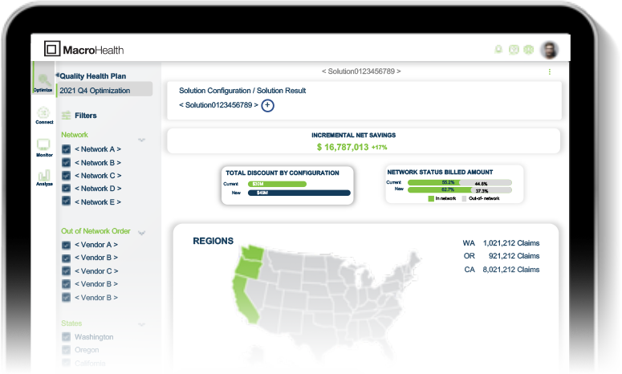Image resolution: width=622 pixels, height=374 pixels.
Task: Click the New 62.7% in-network bar
Action: pos(440,190)
